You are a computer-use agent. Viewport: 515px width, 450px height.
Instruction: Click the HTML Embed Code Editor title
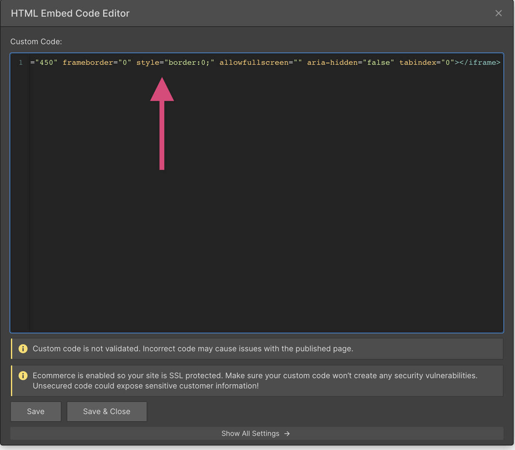[x=70, y=13]
